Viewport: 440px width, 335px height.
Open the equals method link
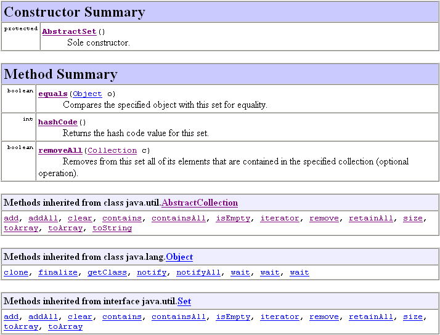click(x=52, y=94)
